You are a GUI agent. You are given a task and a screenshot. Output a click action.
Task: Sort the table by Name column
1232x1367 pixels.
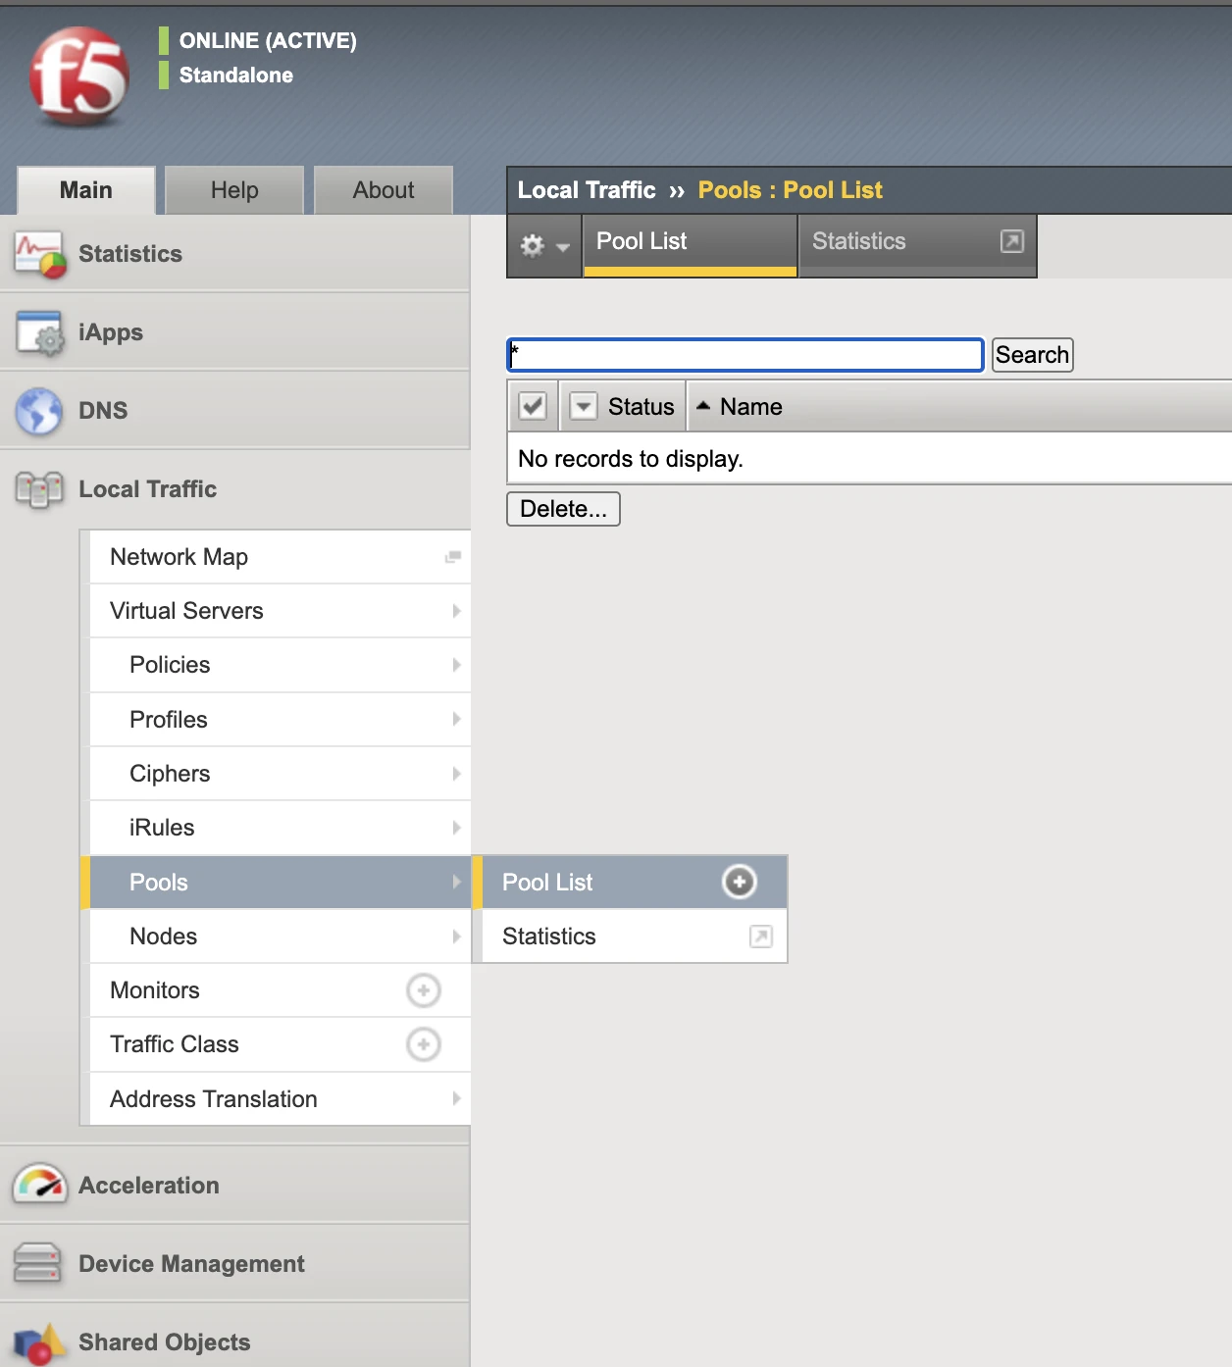pos(750,407)
